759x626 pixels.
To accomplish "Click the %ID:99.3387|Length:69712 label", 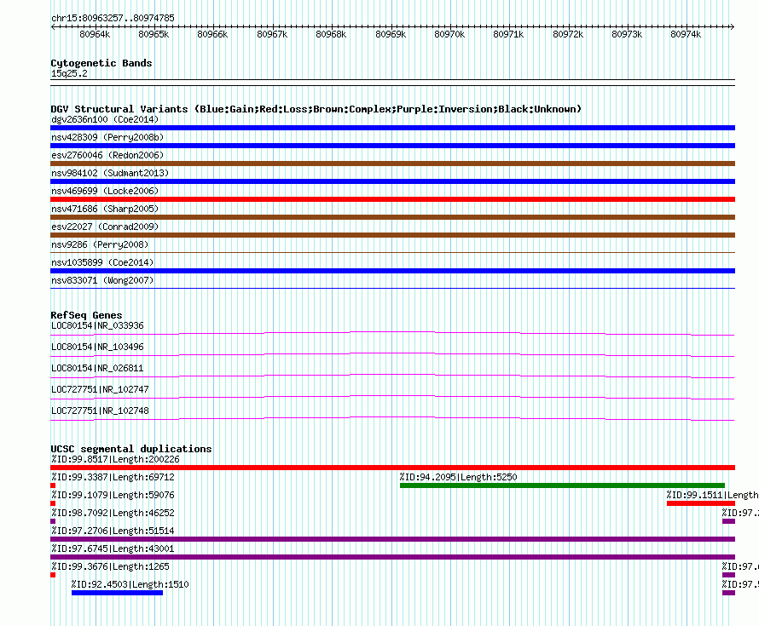I will coord(113,477).
